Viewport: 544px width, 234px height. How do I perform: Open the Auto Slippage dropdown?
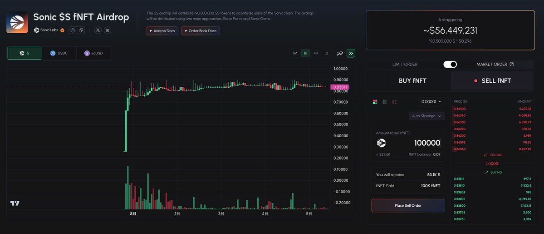[x=427, y=116]
